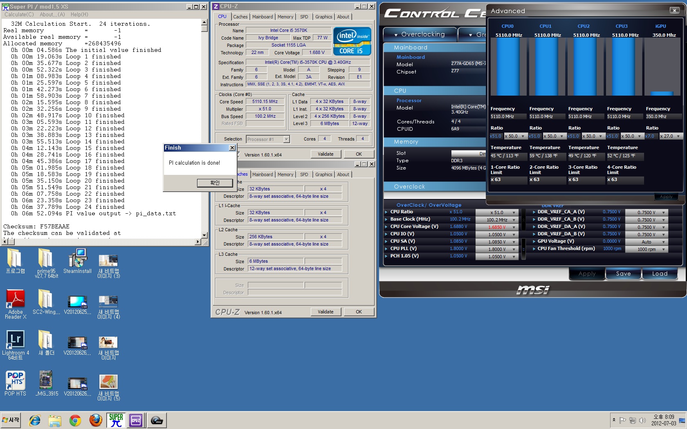The height and width of the screenshot is (429, 687).
Task: Open 새 비트맵 이미지 (4) file
Action: coord(108,306)
